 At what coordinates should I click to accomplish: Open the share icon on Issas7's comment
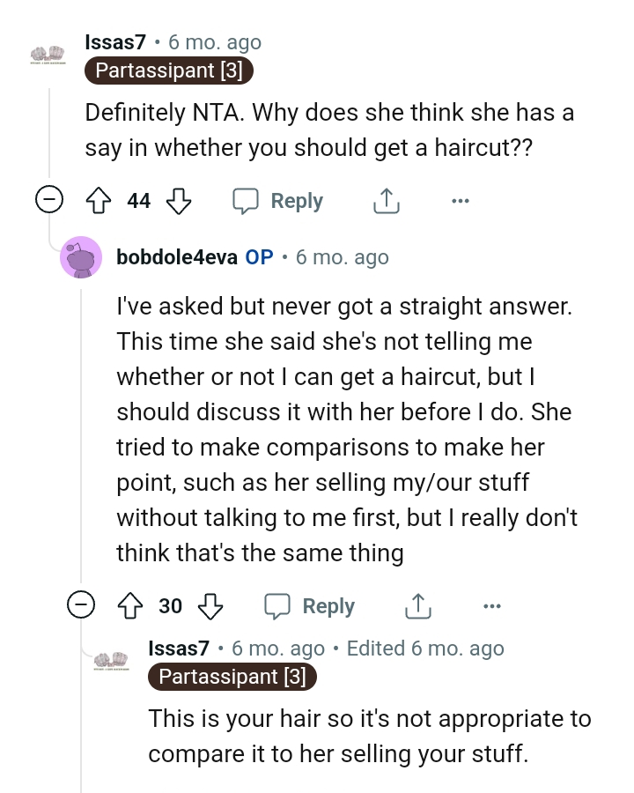tap(386, 200)
